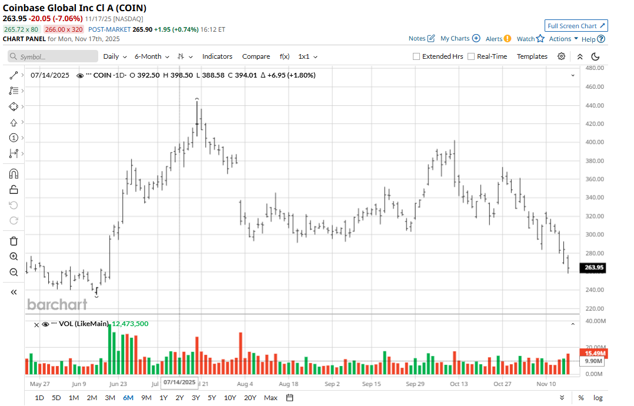
Task: Open the Fibonacci retracement tool group
Action: (14, 91)
